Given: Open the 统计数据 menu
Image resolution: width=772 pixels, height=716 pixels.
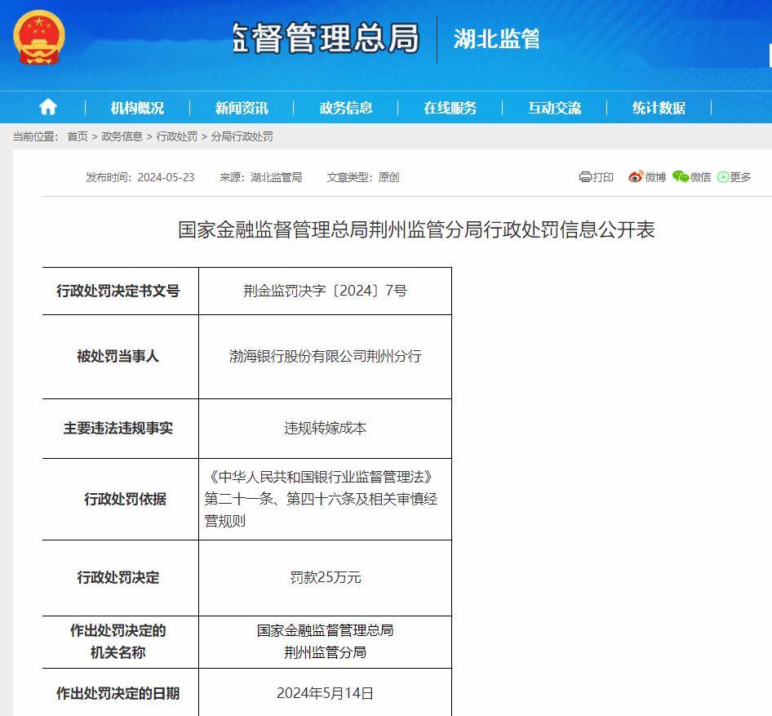Looking at the screenshot, I should (x=659, y=107).
